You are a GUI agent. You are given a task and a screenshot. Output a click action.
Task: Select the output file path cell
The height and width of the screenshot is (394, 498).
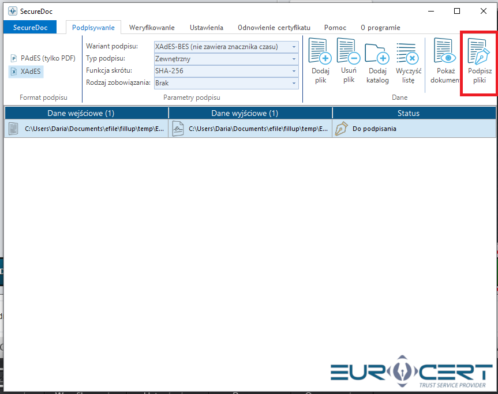click(x=250, y=129)
